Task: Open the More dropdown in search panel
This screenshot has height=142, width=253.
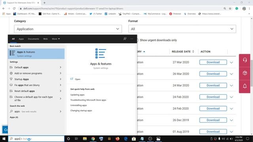Action: point(56,39)
